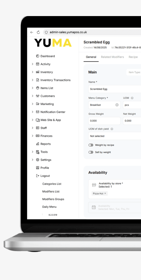141x280 pixels.
Task: Click the Dashboard gauge icon
Action: (38, 56)
